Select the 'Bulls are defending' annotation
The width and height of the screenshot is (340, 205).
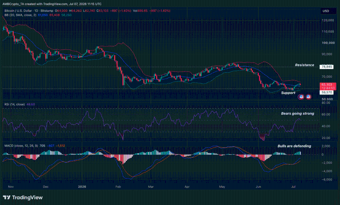click(x=294, y=146)
